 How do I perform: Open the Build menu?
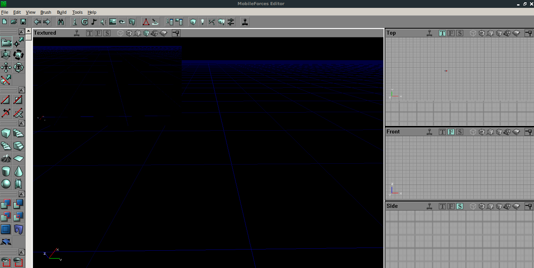[x=62, y=12]
